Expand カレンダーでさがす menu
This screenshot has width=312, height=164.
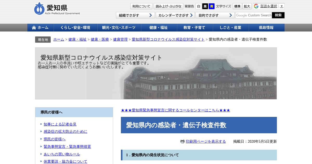coord(175,15)
